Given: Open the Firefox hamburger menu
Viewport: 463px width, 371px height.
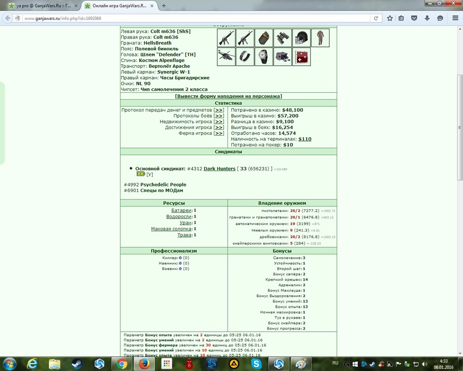Looking at the screenshot, I should 456,18.
